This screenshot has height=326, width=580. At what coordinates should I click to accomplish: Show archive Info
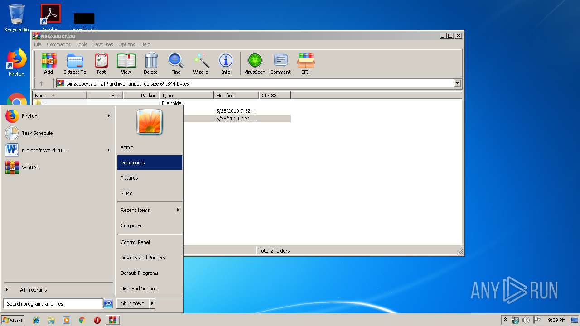[226, 63]
